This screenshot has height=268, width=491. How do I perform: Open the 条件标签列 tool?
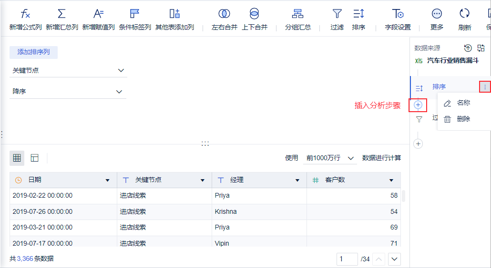coord(134,19)
